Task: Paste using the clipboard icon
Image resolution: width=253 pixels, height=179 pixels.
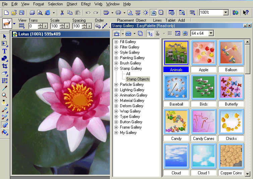Action: [x=78, y=13]
